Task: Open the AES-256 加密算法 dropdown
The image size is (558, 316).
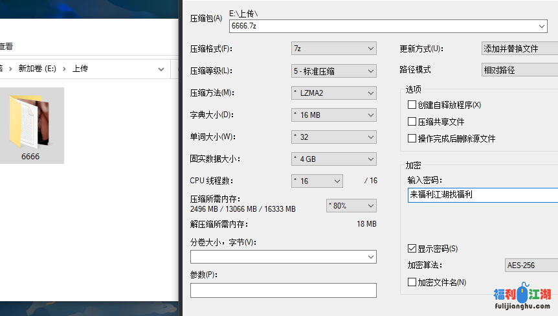Action: [530, 265]
